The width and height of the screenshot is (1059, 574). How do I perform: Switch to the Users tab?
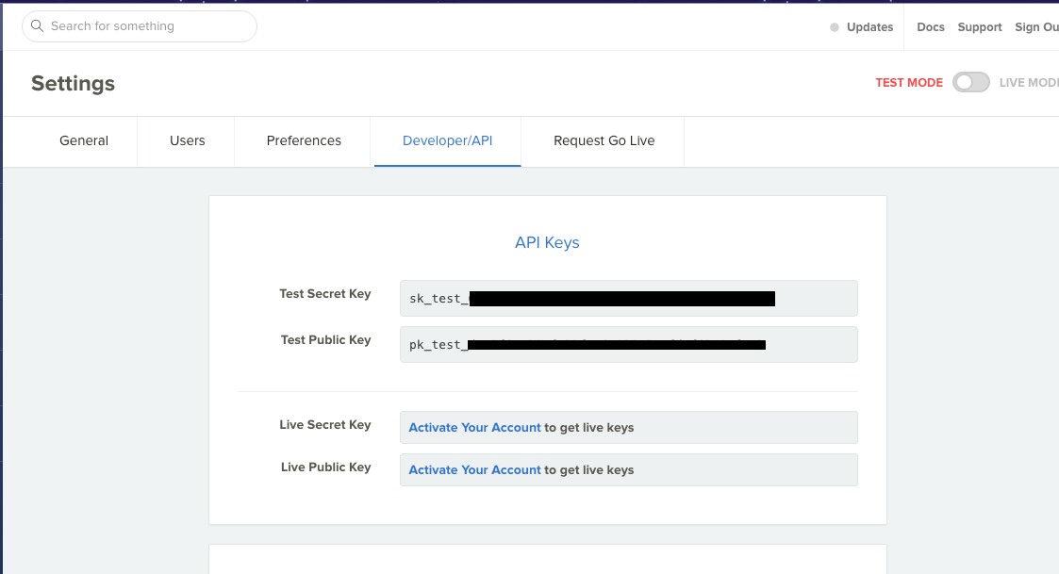pos(186,140)
